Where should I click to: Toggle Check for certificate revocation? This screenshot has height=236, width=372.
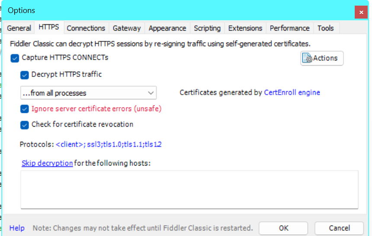[x=24, y=125]
